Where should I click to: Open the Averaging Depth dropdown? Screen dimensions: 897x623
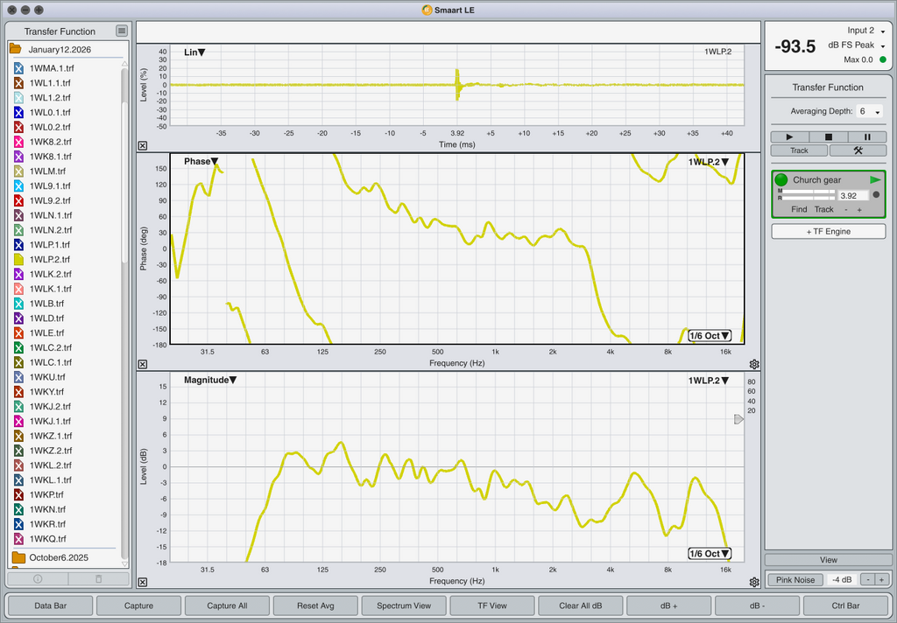pyautogui.click(x=870, y=112)
